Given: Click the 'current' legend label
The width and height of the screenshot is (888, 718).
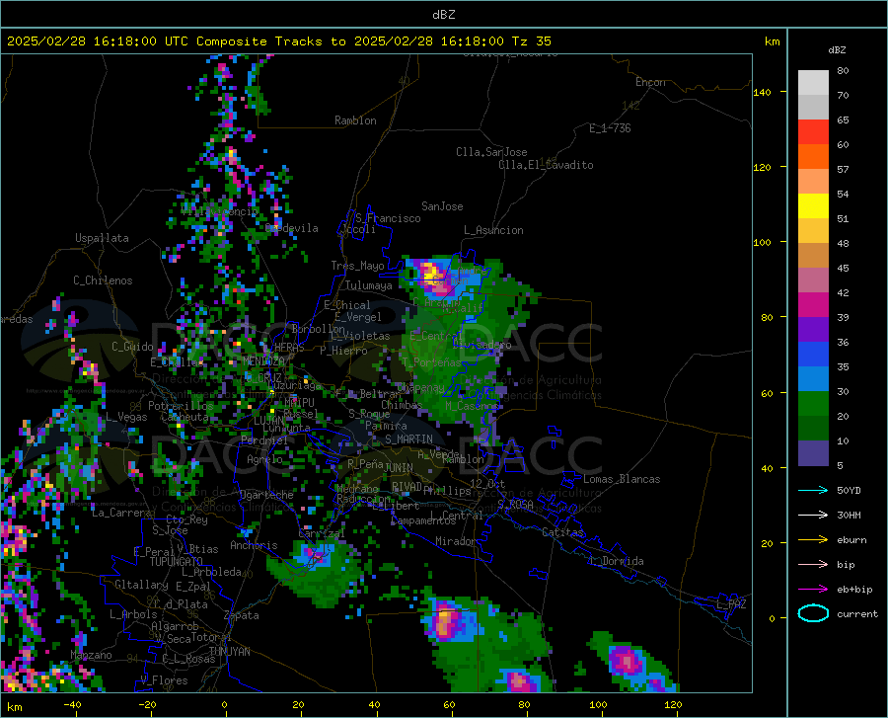Looking at the screenshot, I should (x=857, y=613).
